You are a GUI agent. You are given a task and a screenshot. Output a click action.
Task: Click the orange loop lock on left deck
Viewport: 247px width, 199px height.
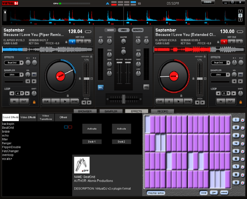(34, 102)
